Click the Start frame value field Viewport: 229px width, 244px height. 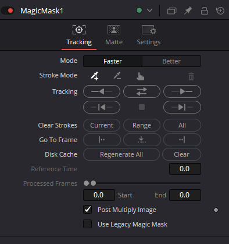click(x=99, y=195)
